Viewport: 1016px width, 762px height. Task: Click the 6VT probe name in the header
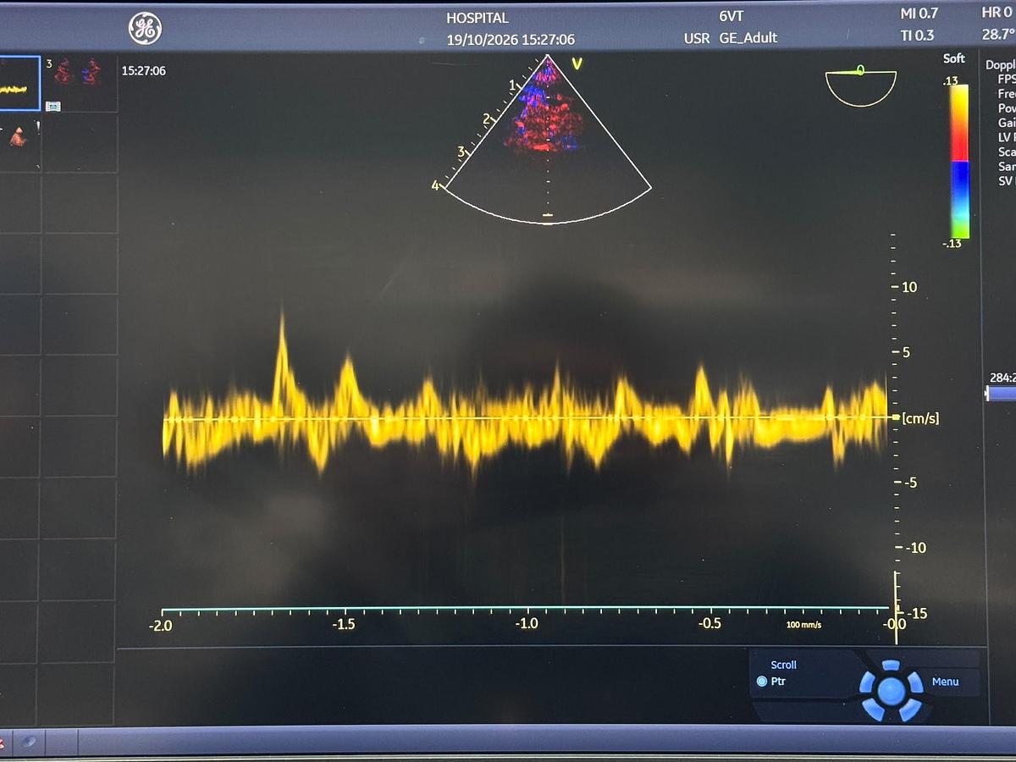click(730, 16)
